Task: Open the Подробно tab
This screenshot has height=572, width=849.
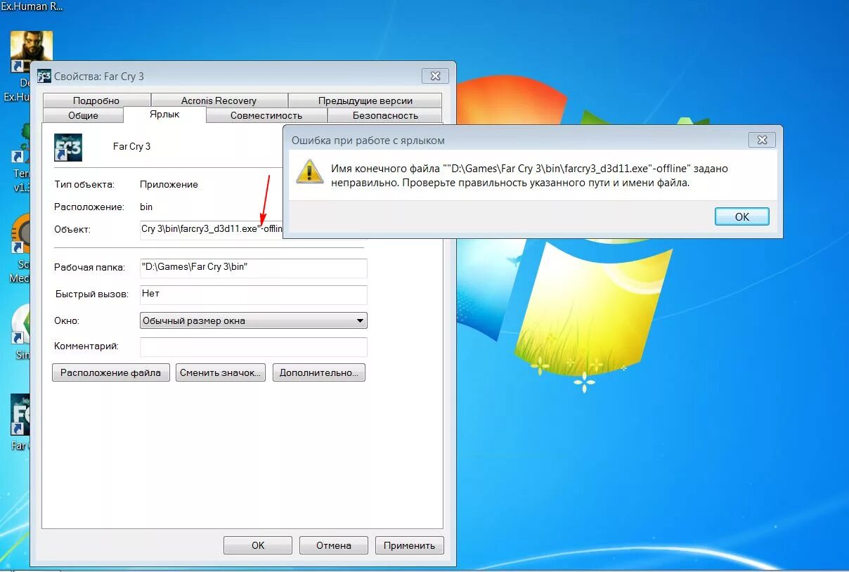Action: (x=96, y=100)
